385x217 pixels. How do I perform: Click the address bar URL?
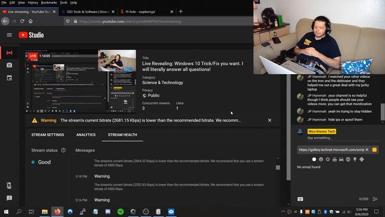[x=131, y=22]
